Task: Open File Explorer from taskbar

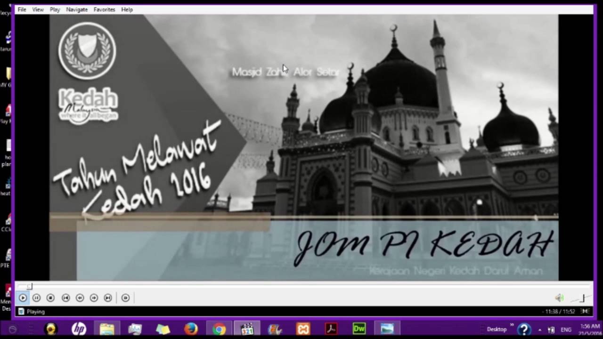Action: click(107, 329)
